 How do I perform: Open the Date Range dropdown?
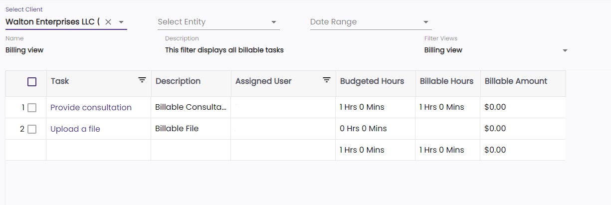[x=370, y=22]
